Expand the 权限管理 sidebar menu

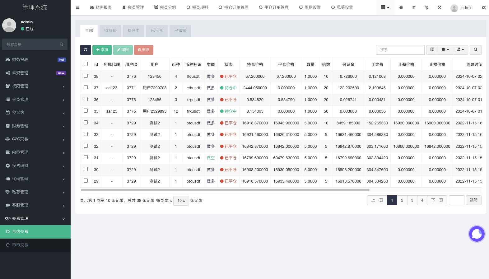coord(35,86)
